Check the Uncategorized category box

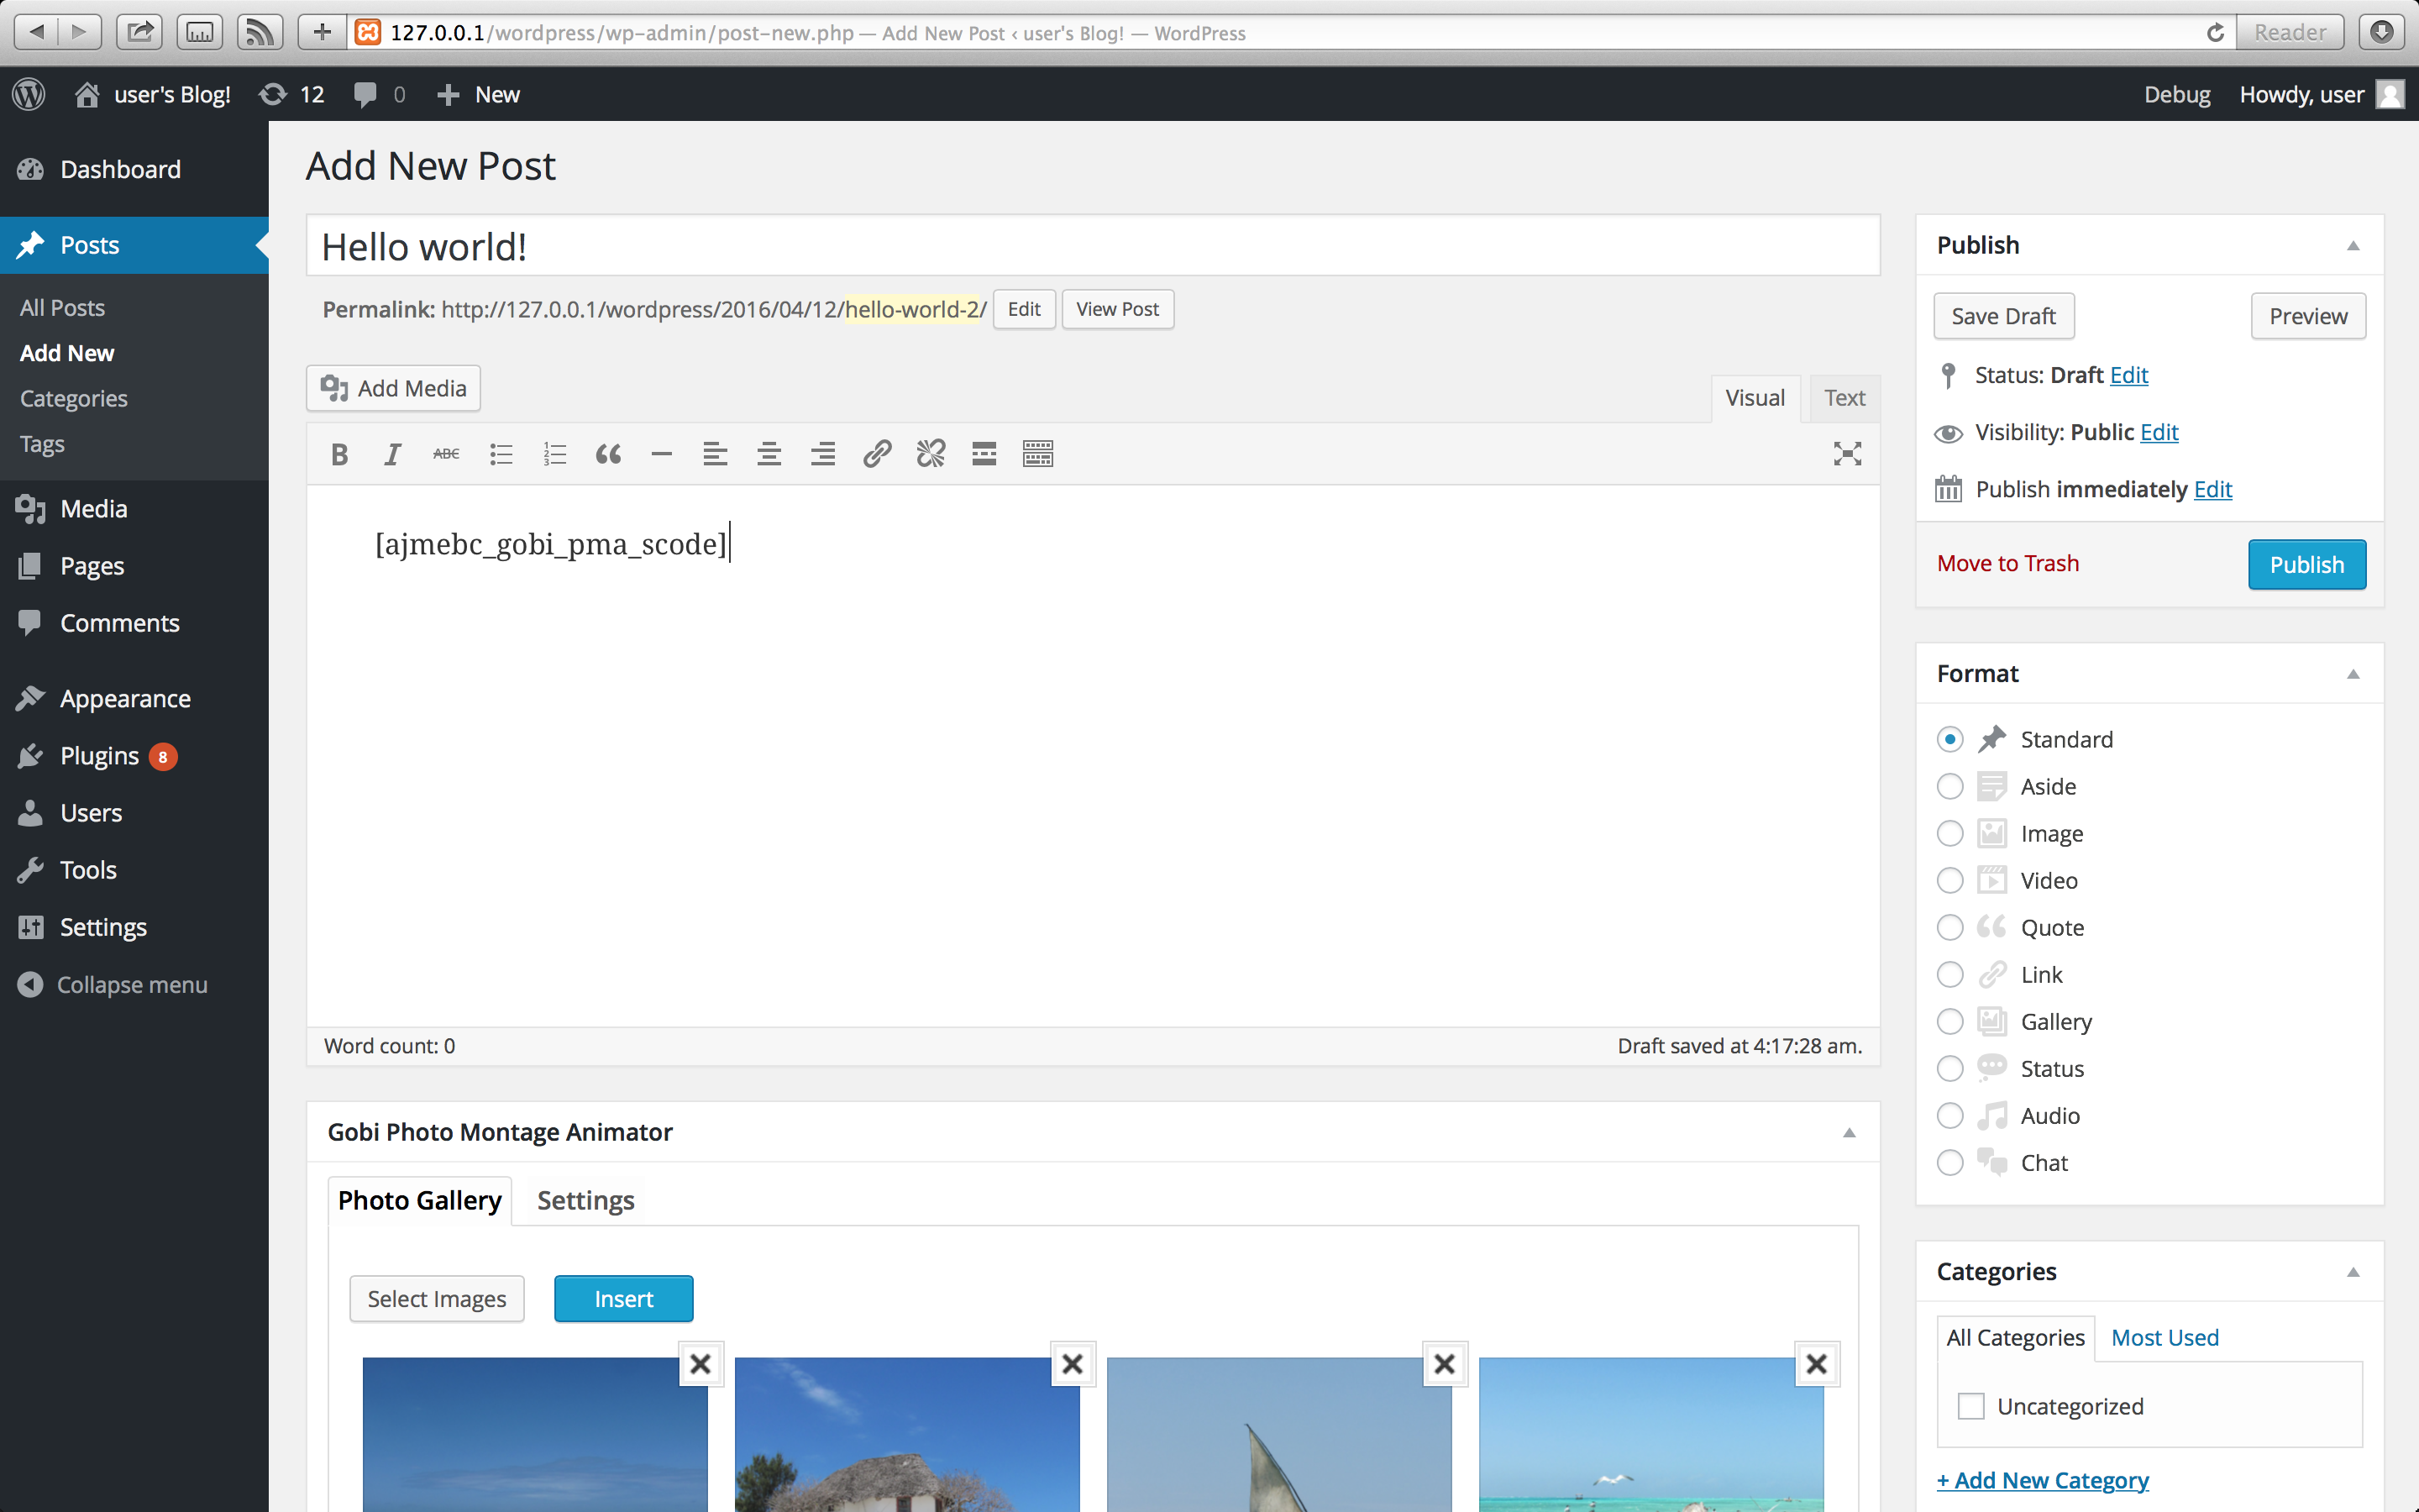(x=1970, y=1406)
